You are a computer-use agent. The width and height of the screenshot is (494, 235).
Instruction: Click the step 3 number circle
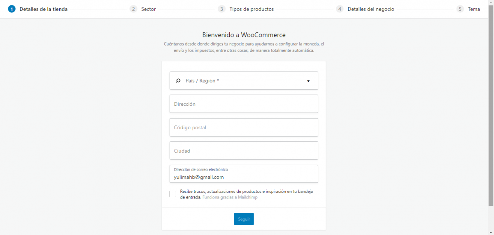point(221,9)
